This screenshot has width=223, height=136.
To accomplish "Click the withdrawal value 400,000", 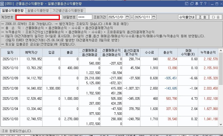I will (x=73, y=68).
